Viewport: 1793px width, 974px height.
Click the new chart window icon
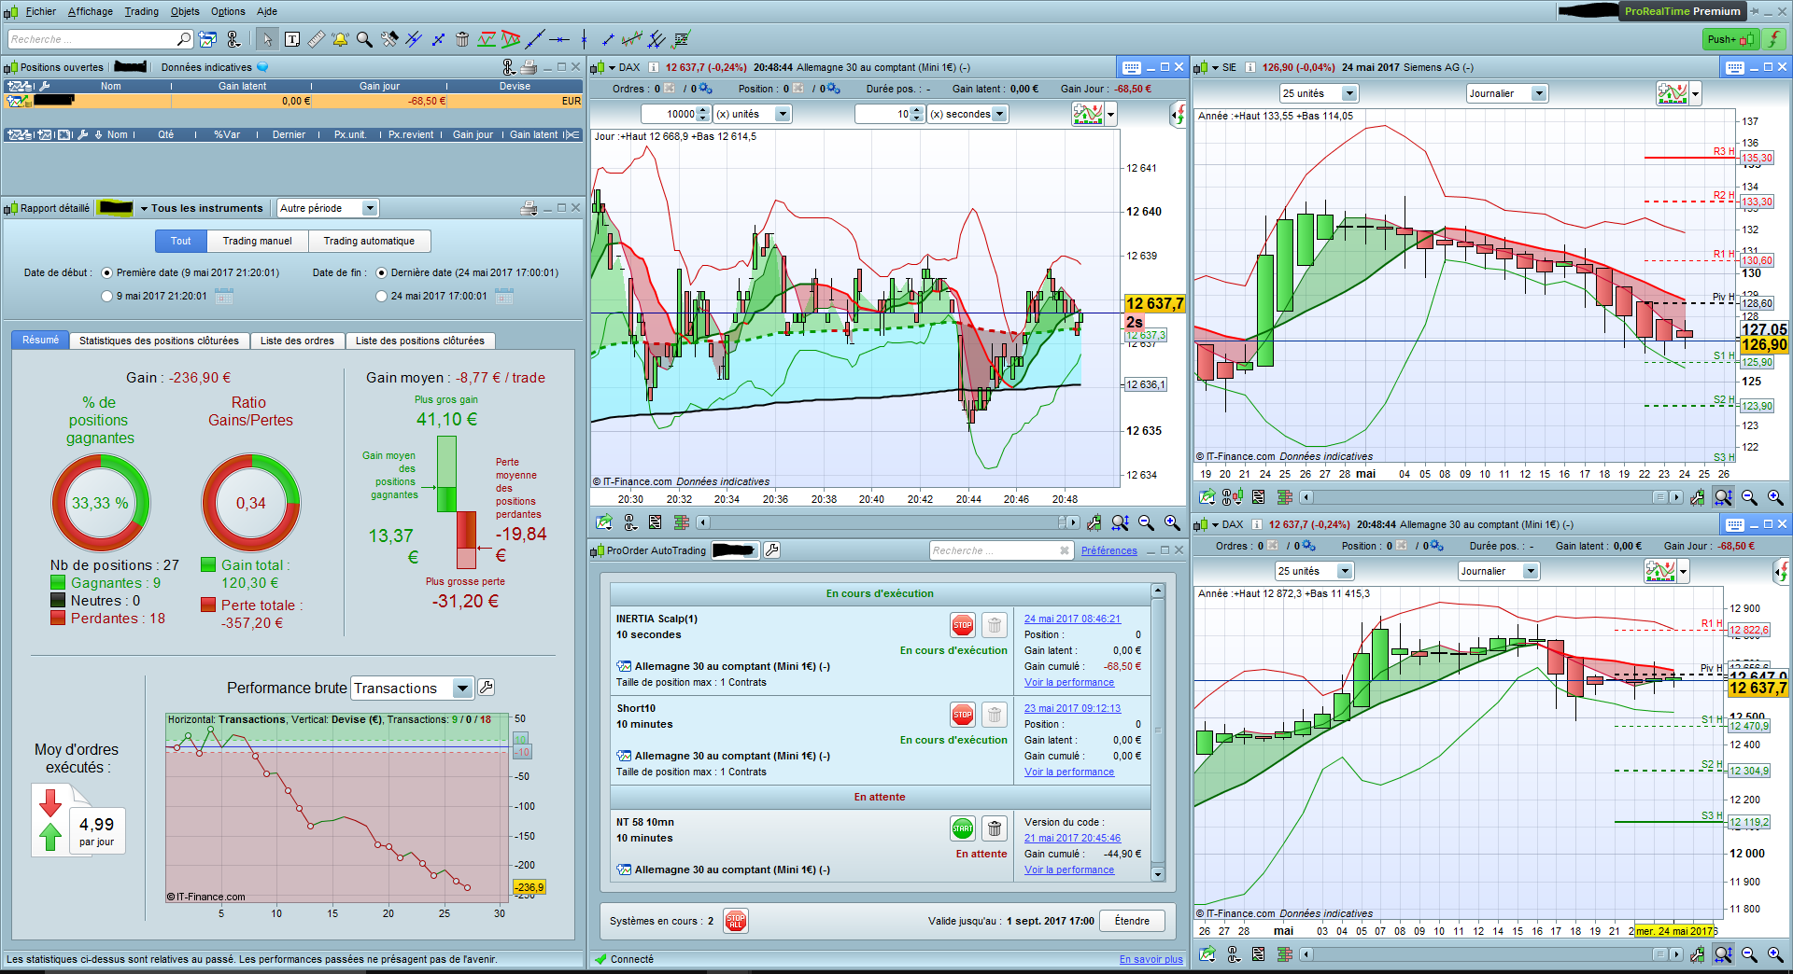coord(207,39)
